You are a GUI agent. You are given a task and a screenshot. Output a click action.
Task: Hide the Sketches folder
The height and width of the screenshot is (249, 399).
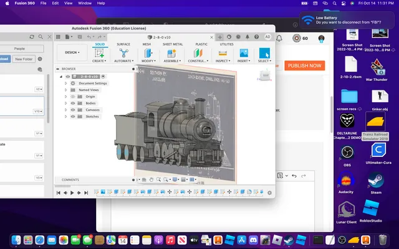tap(73, 116)
